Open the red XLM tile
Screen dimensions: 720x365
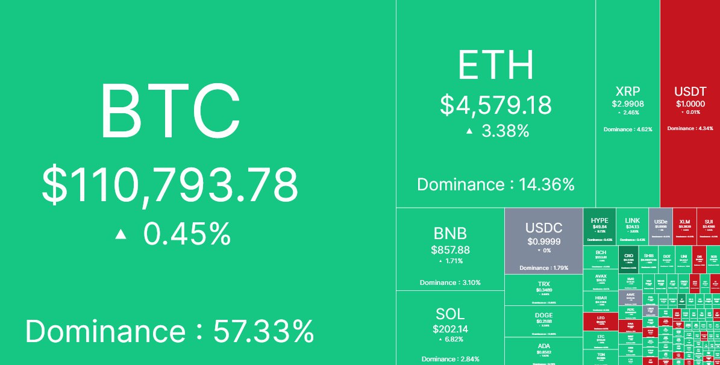(684, 226)
